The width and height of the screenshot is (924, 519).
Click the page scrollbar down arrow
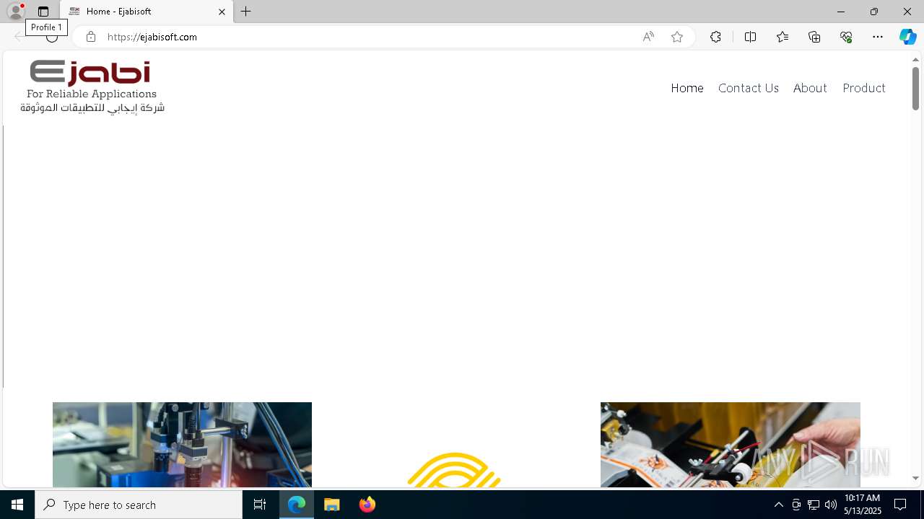[915, 478]
